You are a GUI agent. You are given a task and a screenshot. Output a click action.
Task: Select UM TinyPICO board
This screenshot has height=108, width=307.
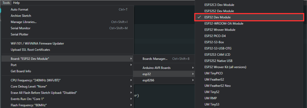249,73
